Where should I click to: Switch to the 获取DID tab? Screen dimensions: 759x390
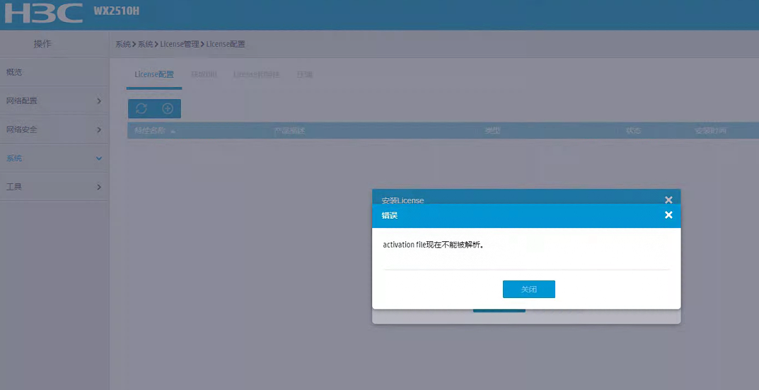[x=204, y=74]
